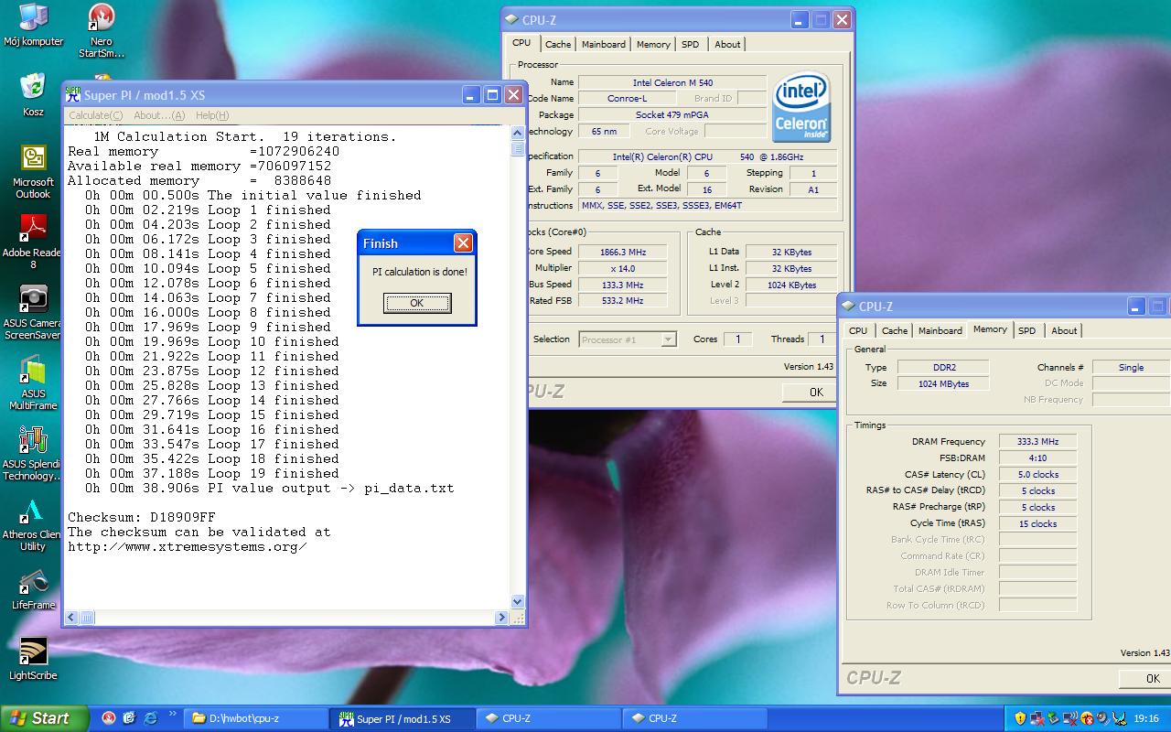Click the Super PI scrollbar down arrow
The width and height of the screenshot is (1171, 732).
pyautogui.click(x=517, y=601)
